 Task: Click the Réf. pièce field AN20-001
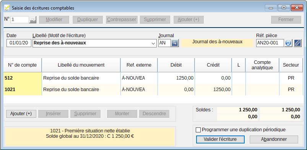(x=270, y=43)
